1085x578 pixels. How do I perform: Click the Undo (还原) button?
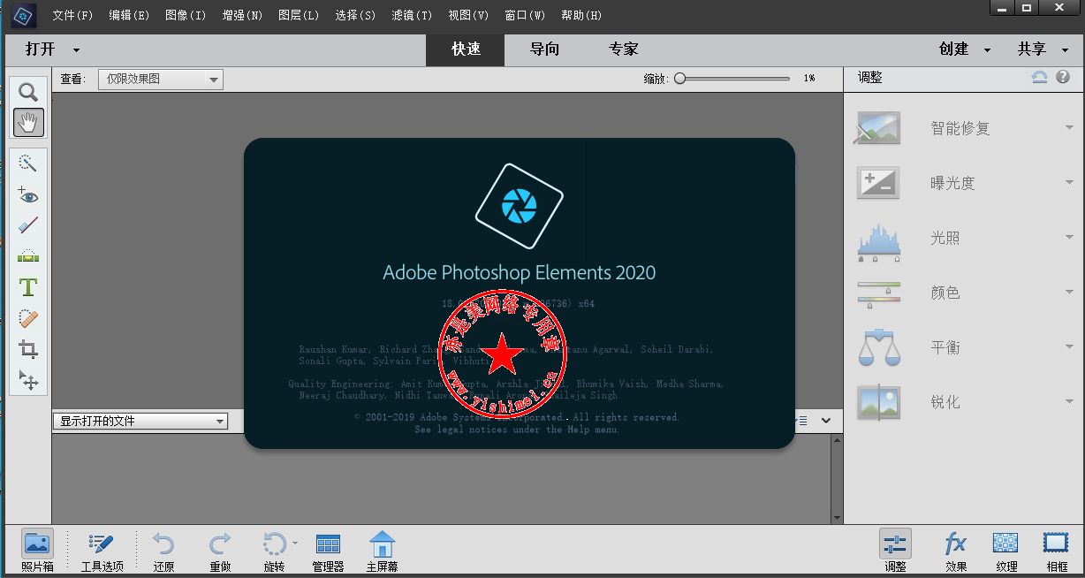163,551
